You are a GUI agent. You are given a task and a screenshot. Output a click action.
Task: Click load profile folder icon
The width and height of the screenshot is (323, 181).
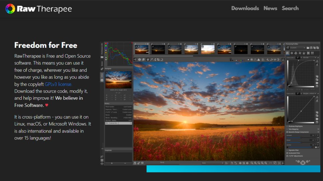(308, 48)
